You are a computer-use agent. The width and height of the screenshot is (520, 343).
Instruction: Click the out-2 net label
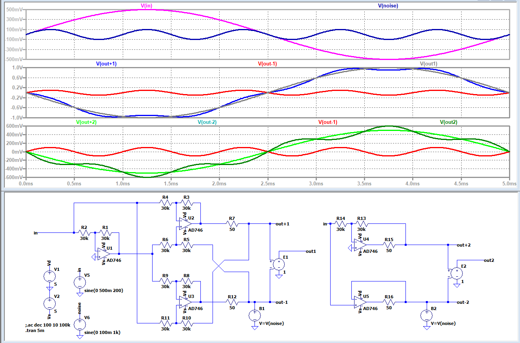(x=464, y=302)
